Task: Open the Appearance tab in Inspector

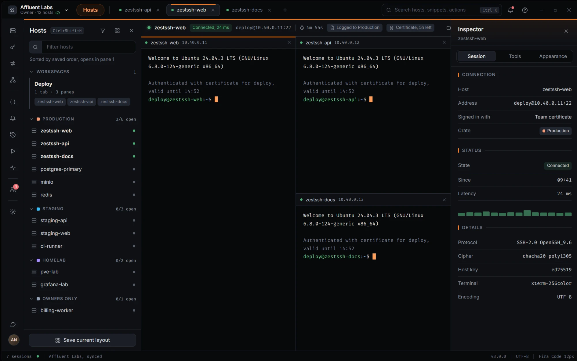Action: coord(553,56)
